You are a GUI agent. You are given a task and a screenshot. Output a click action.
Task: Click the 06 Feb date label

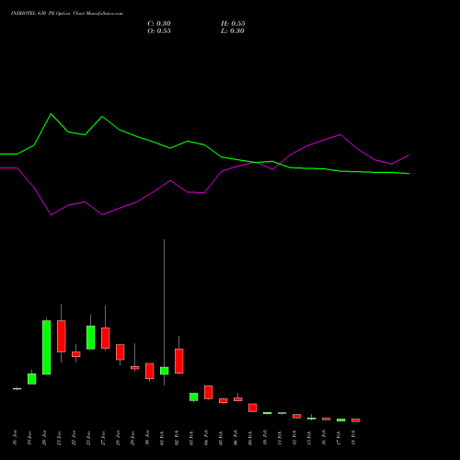[x=236, y=438]
